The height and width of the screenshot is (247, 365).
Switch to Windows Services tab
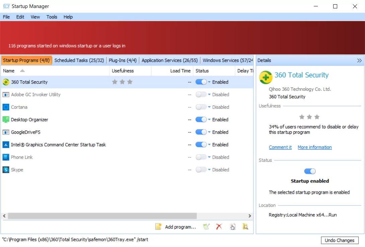pos(227,60)
